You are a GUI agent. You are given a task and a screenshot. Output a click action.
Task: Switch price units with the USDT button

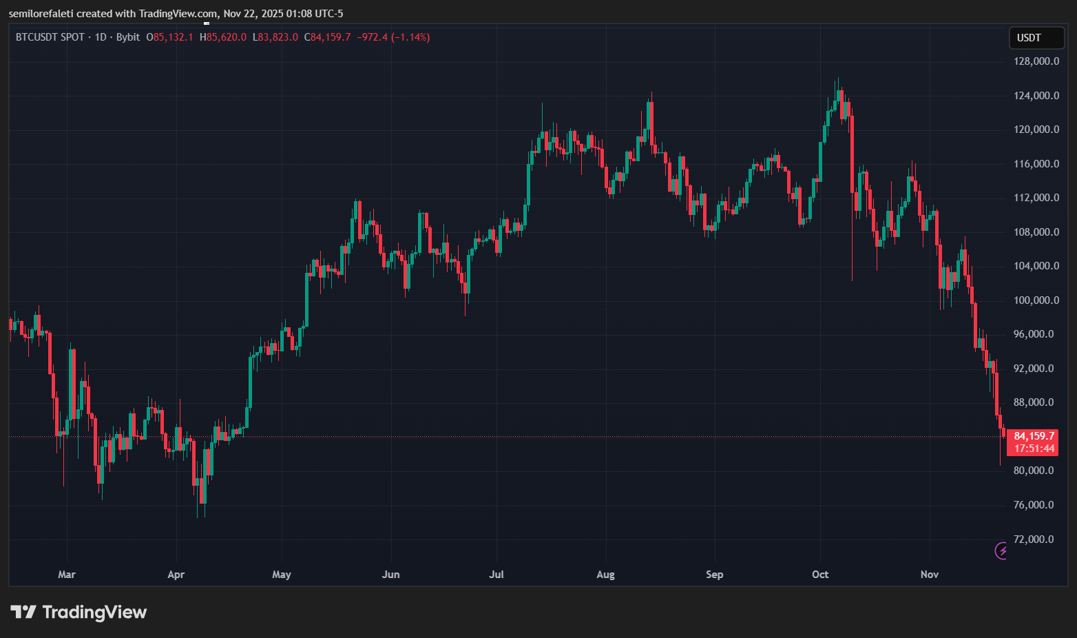coord(1036,37)
